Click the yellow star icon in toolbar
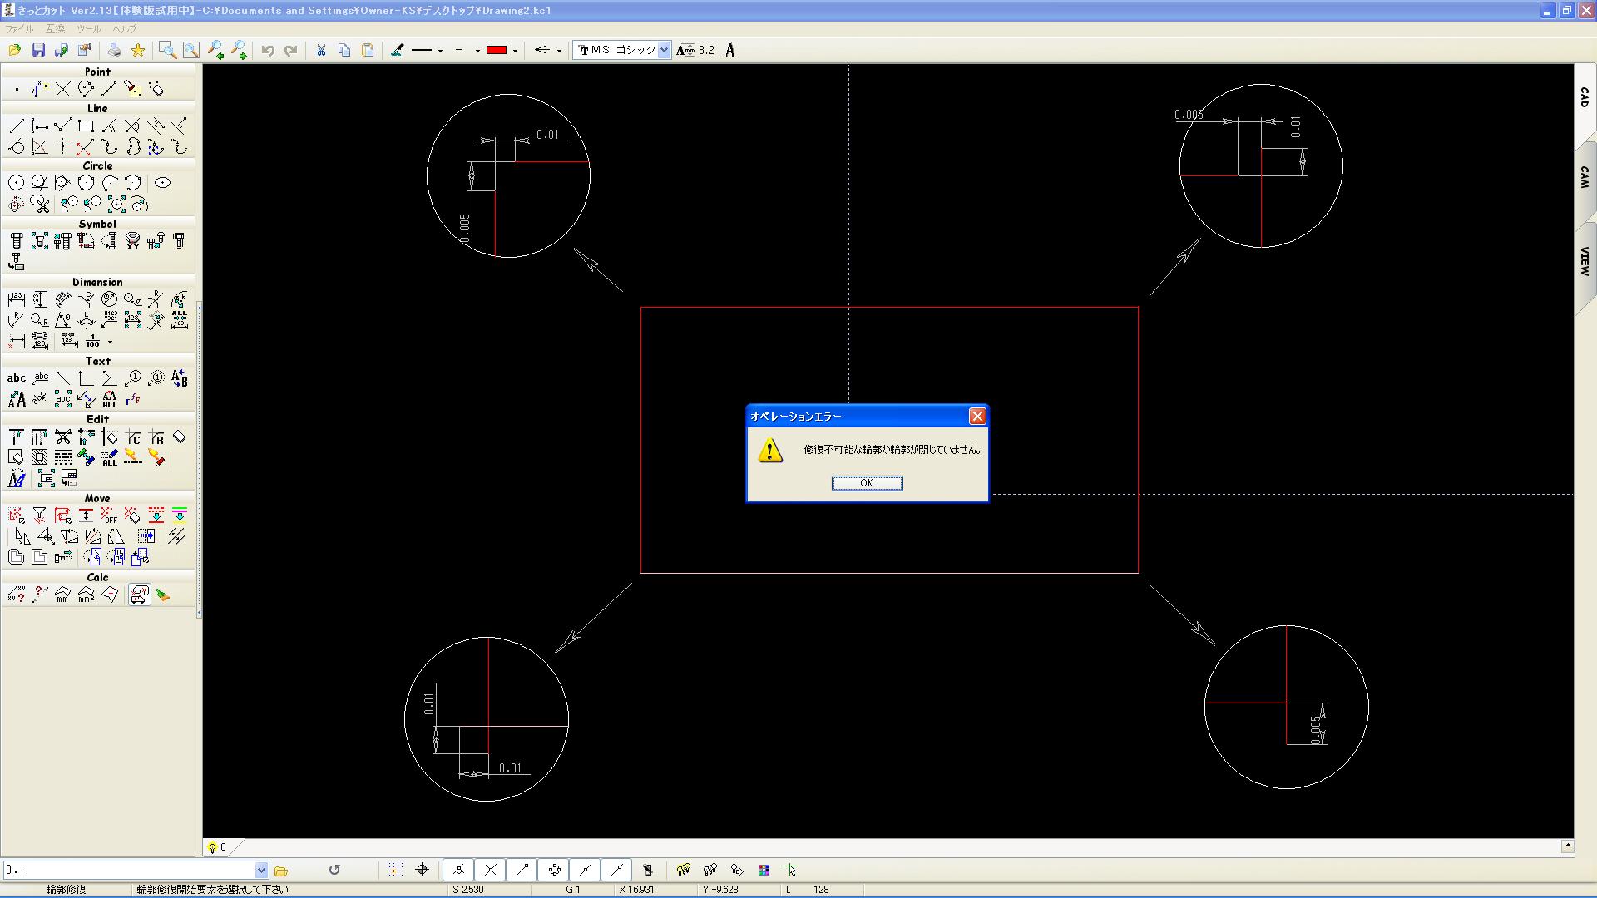Screen dimensions: 1597x898 (x=138, y=51)
